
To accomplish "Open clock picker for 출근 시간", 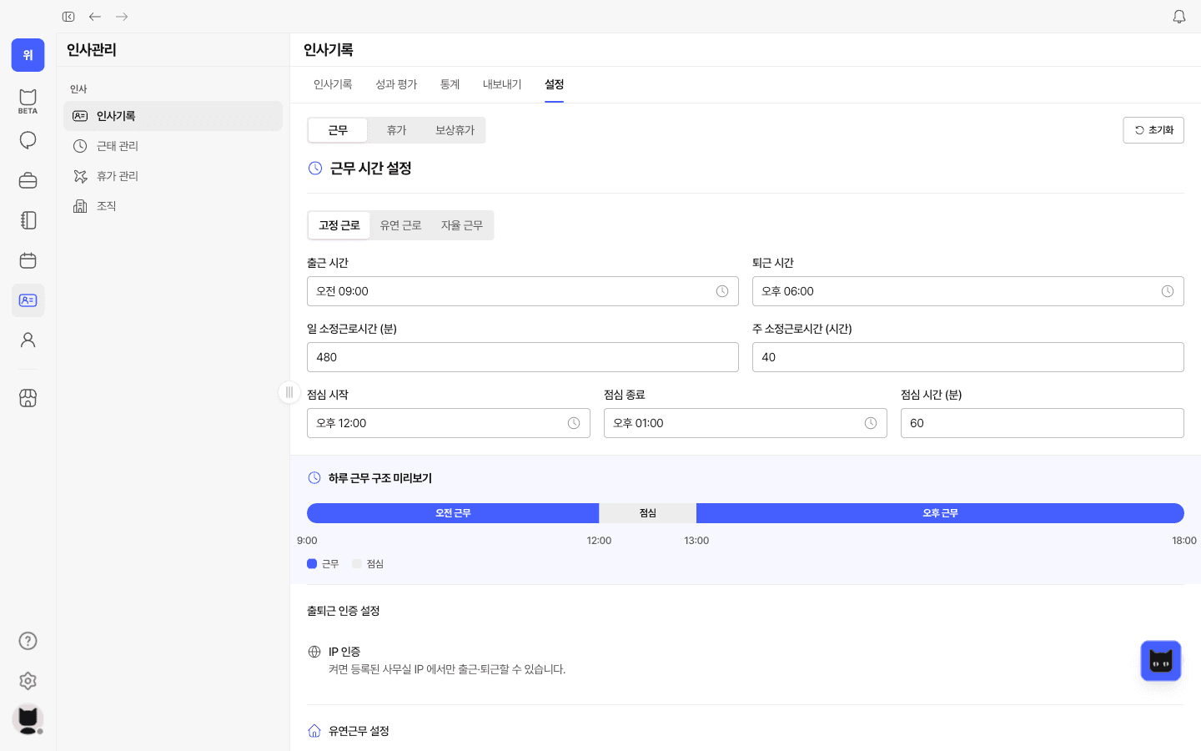I will [722, 291].
